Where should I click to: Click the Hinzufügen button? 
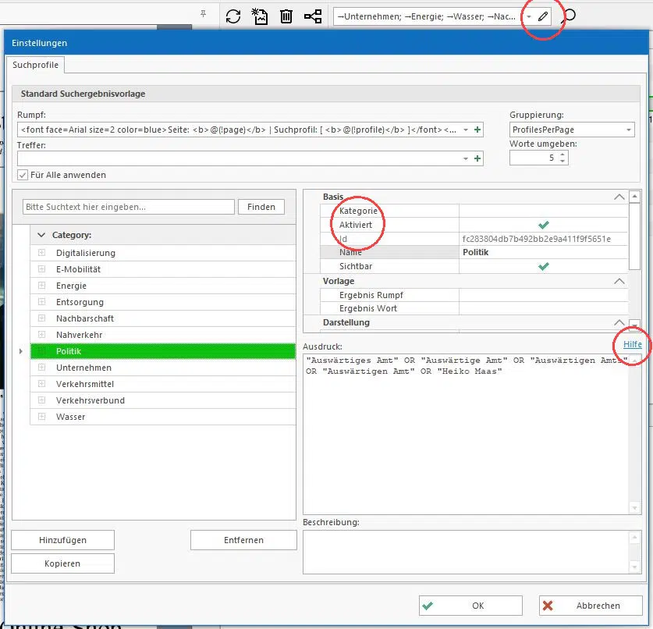click(x=62, y=540)
